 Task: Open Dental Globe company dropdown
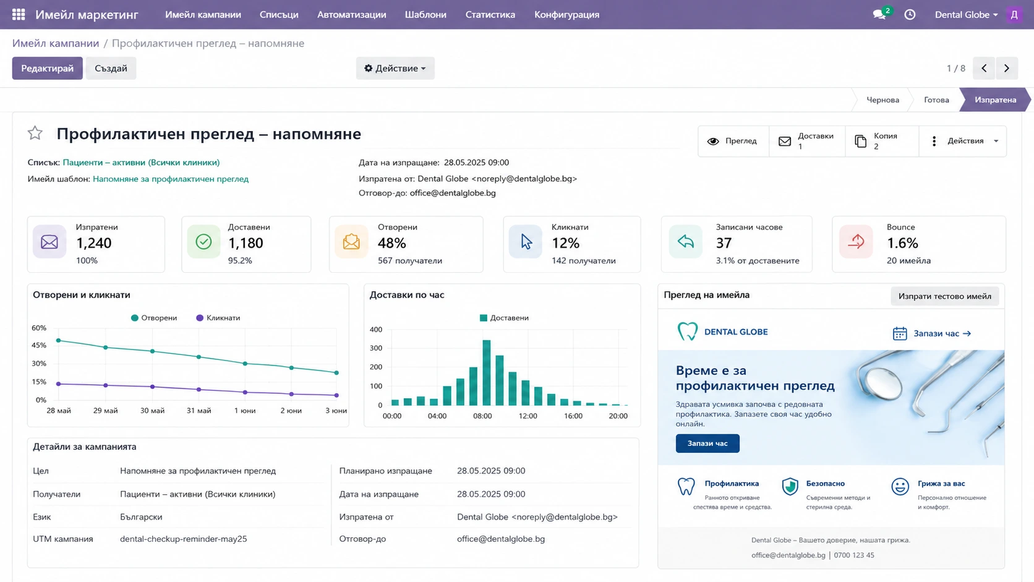(x=966, y=14)
